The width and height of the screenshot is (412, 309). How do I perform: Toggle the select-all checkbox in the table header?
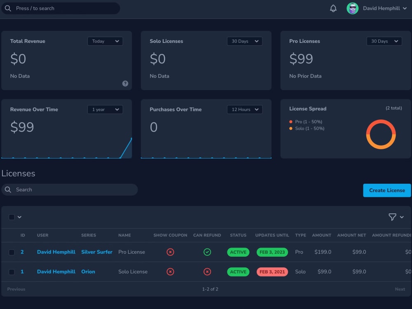(x=11, y=217)
